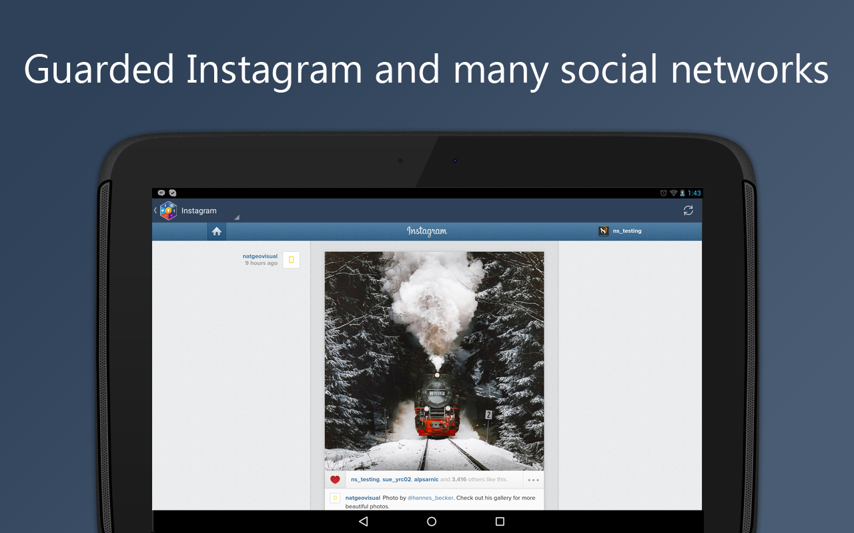
Task: Open ns_testing profile via its avatar icon
Action: point(603,231)
